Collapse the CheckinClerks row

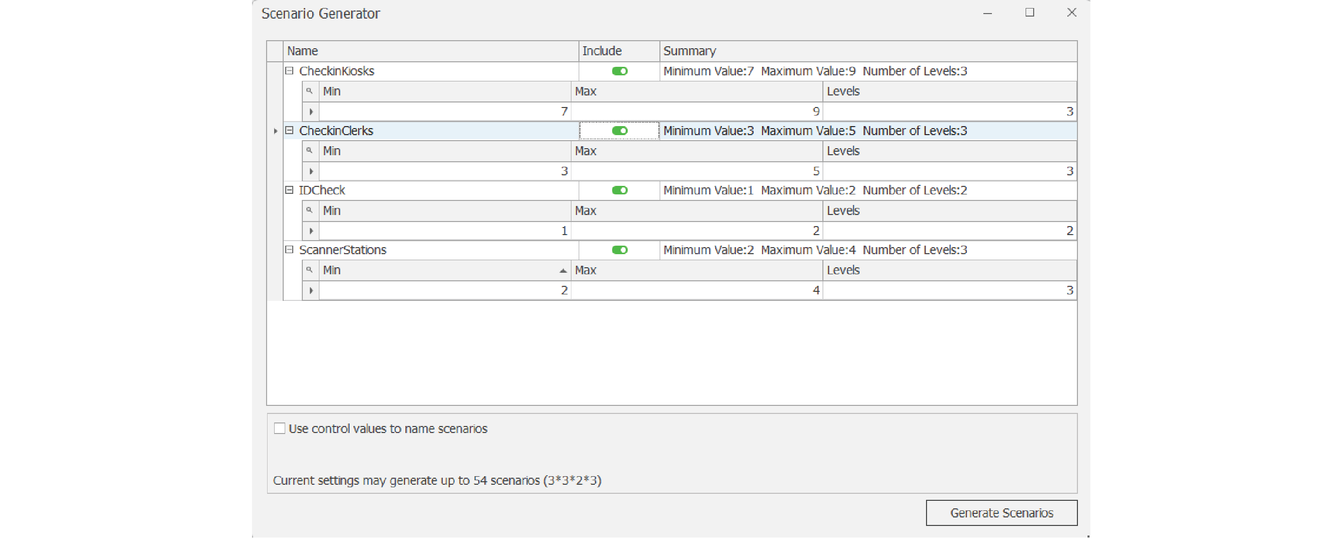tap(290, 131)
